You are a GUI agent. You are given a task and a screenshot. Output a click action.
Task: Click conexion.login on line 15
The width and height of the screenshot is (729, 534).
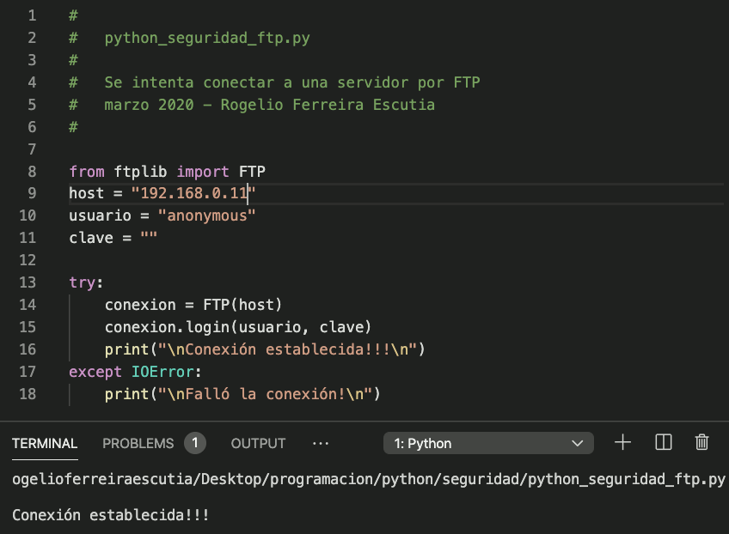[x=172, y=327]
